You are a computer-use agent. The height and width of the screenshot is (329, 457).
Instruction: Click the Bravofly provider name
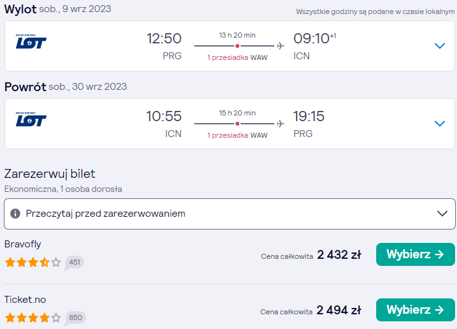(x=23, y=244)
